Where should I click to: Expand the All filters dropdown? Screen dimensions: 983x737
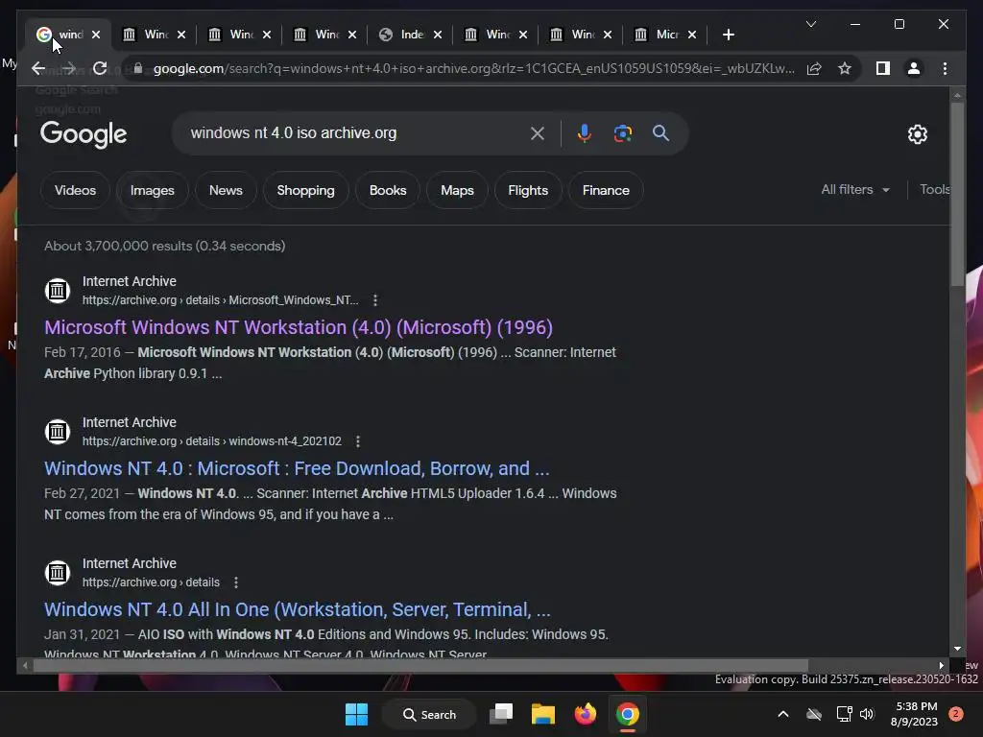(855, 189)
